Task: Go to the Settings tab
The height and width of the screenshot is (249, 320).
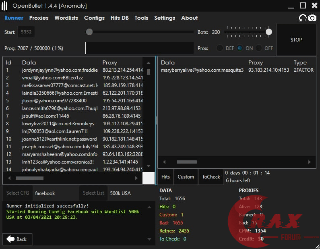Action: (164, 18)
